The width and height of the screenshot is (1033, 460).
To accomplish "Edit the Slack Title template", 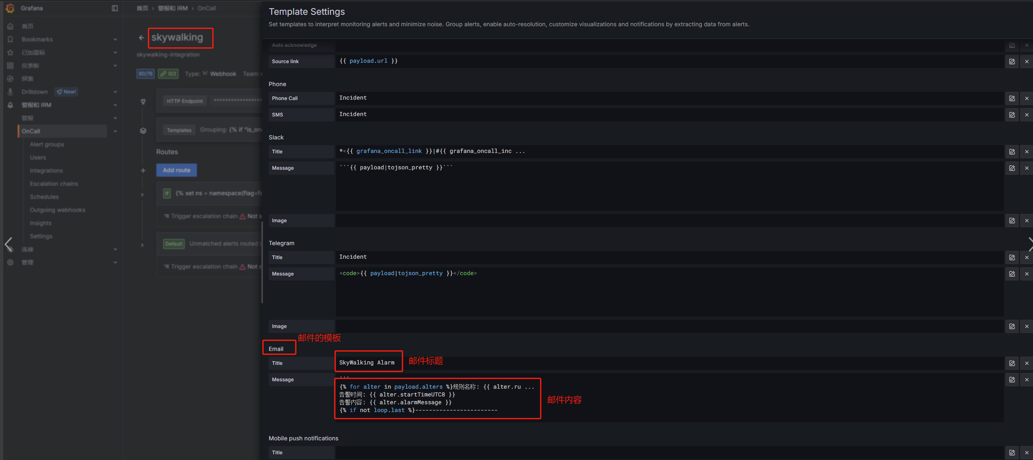I will click(x=1012, y=152).
